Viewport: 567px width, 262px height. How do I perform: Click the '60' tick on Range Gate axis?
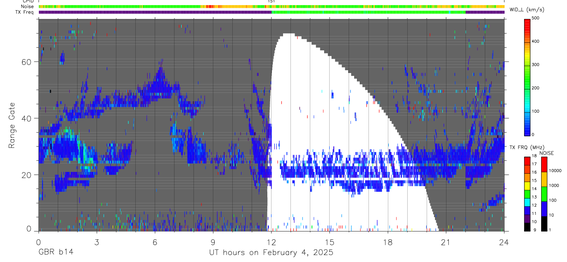point(27,62)
